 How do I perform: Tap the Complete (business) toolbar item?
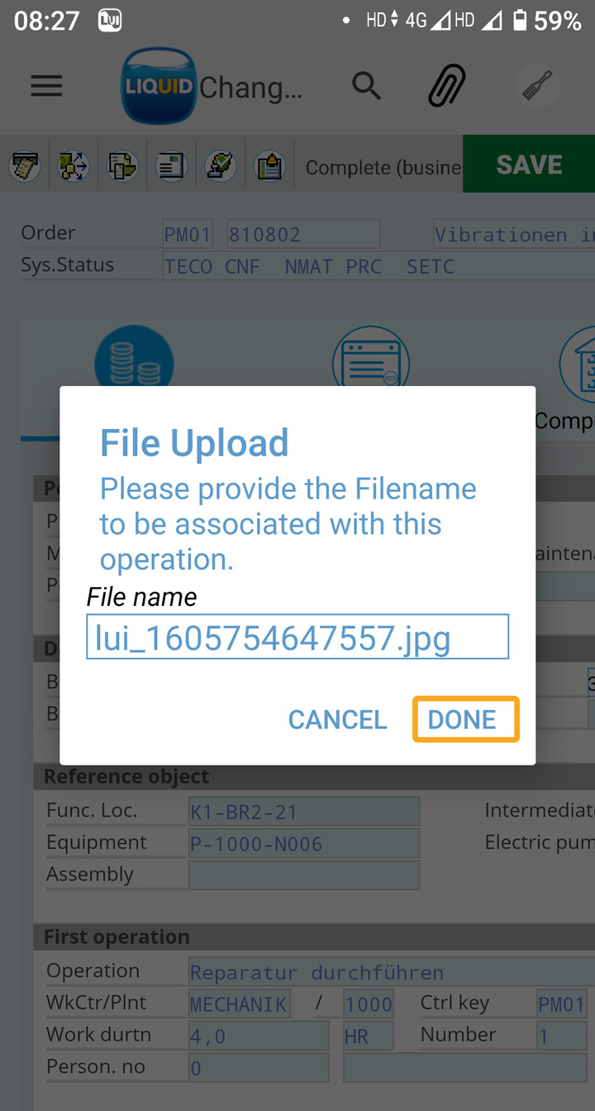pos(382,167)
